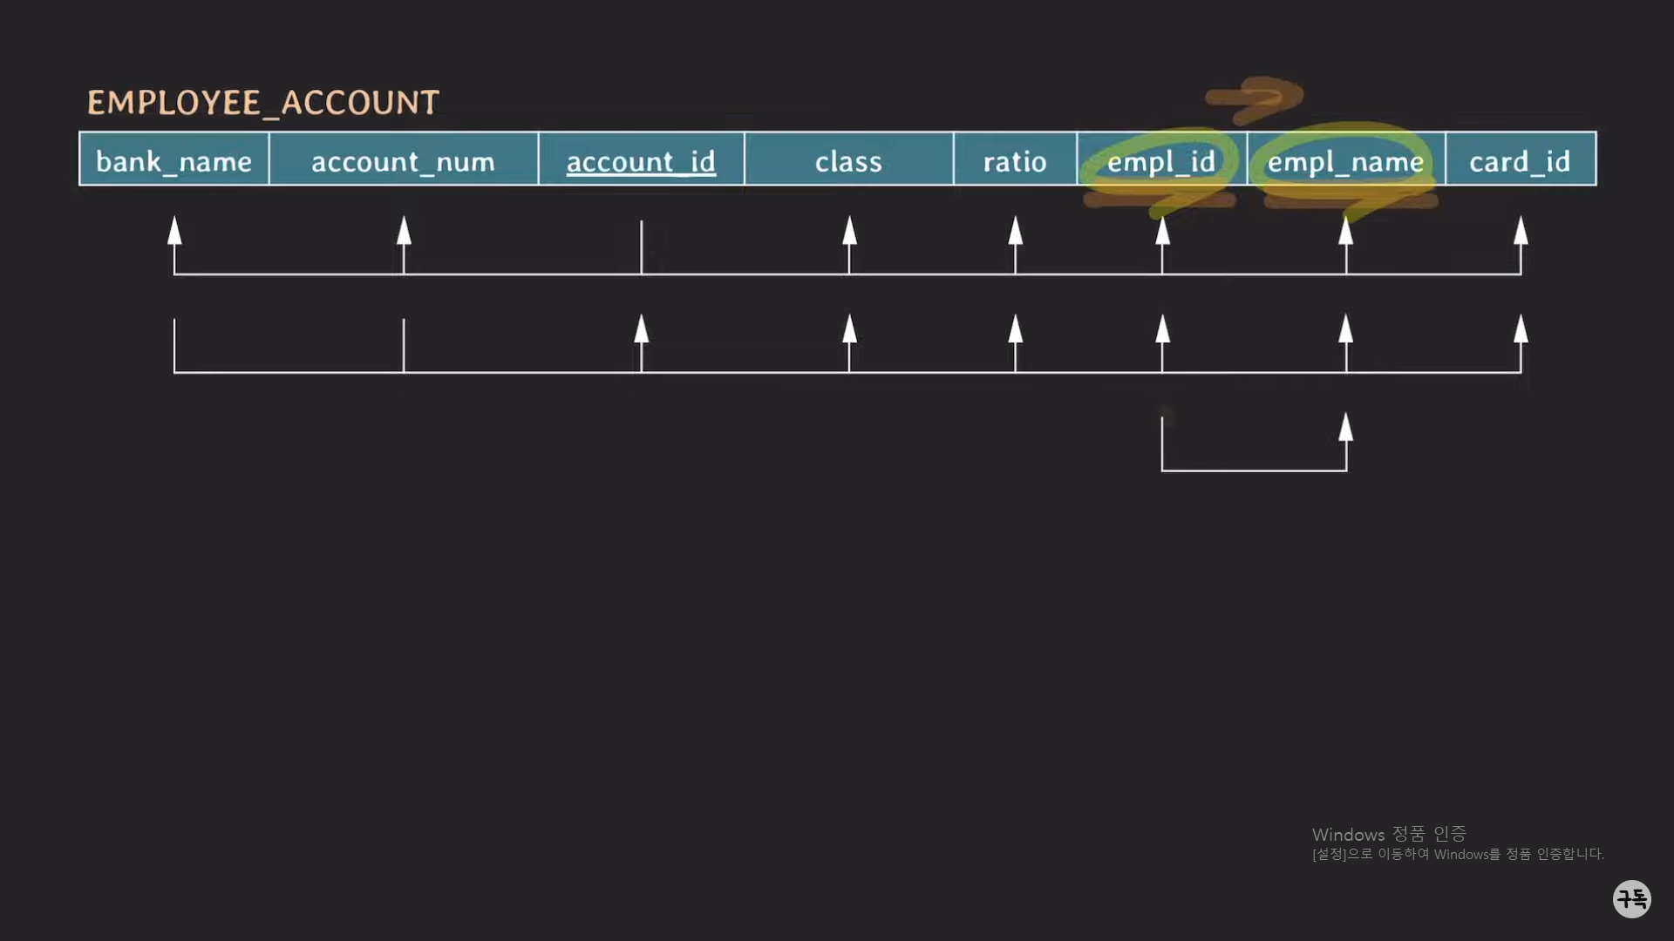Click top-row arrowhead under card_id

[x=1521, y=230]
